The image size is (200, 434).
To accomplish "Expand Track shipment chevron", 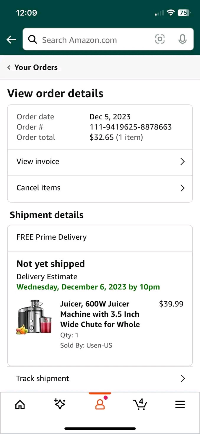I will point(183,378).
